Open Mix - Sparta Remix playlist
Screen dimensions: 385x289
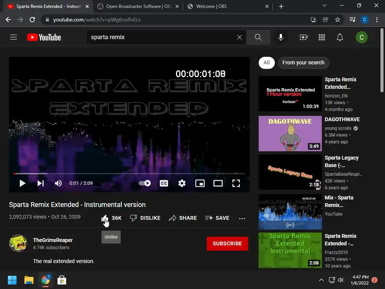click(290, 212)
